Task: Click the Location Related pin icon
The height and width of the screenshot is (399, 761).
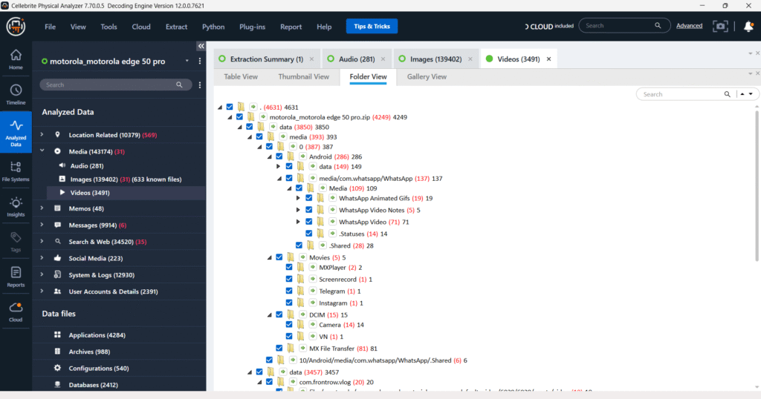Action: [57, 135]
